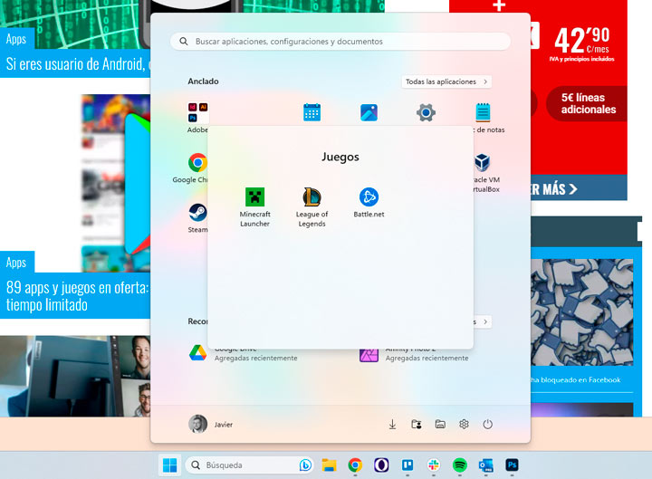Screen dimensions: 652x479
Task: Open Slack from the taskbar
Action: pos(434,465)
